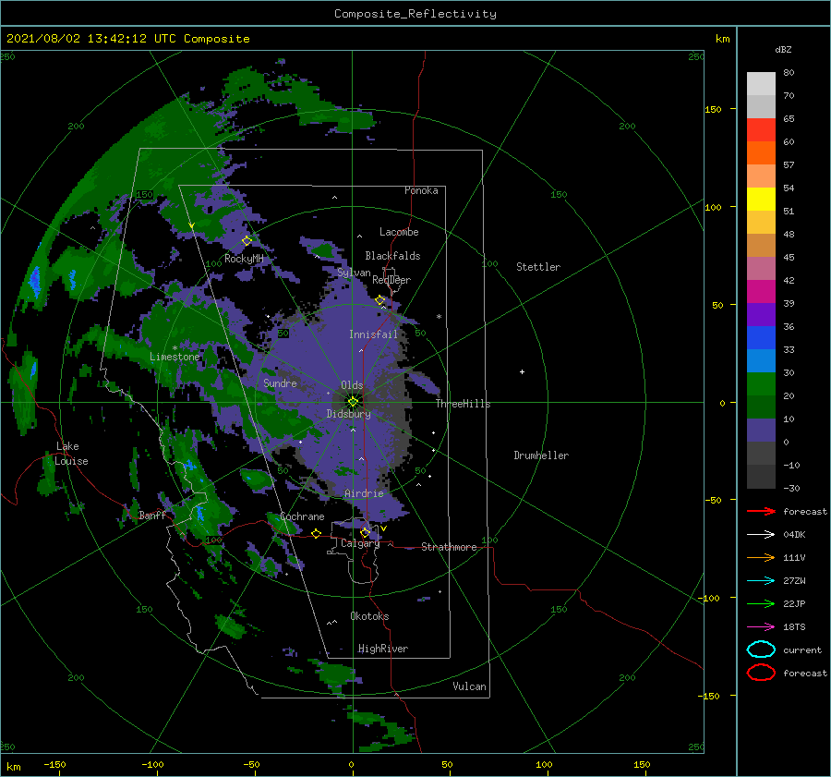Click the yellow diamond marker near RockyMH

247,241
